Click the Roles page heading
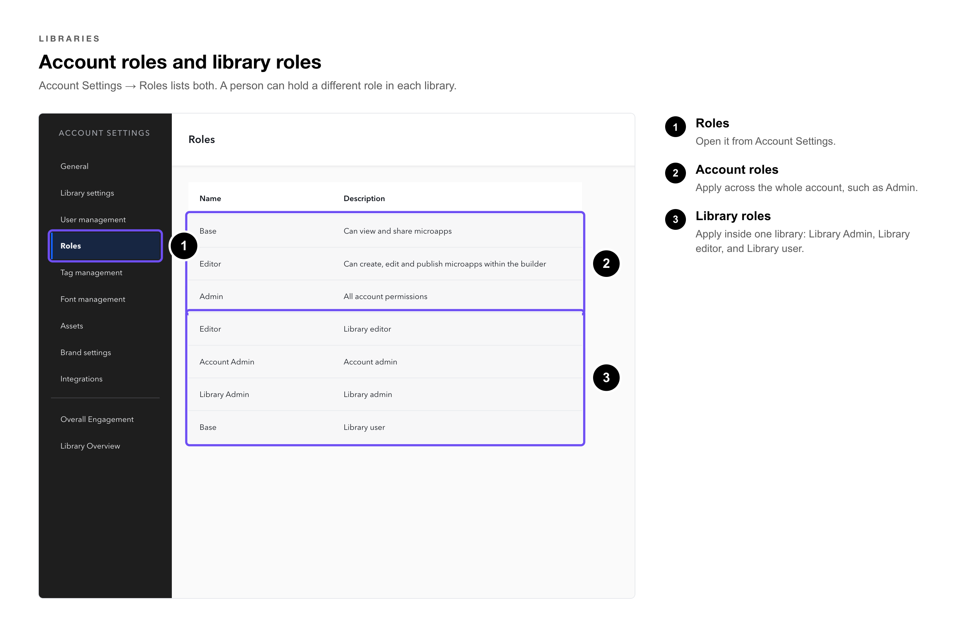Screen dimensions: 970x623 202,139
